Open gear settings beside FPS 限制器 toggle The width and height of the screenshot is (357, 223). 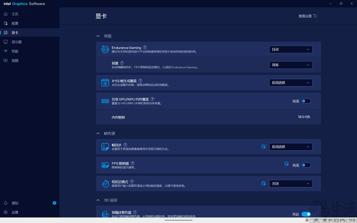click(287, 164)
